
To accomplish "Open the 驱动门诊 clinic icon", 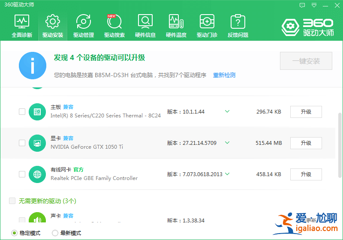I will tap(207, 21).
